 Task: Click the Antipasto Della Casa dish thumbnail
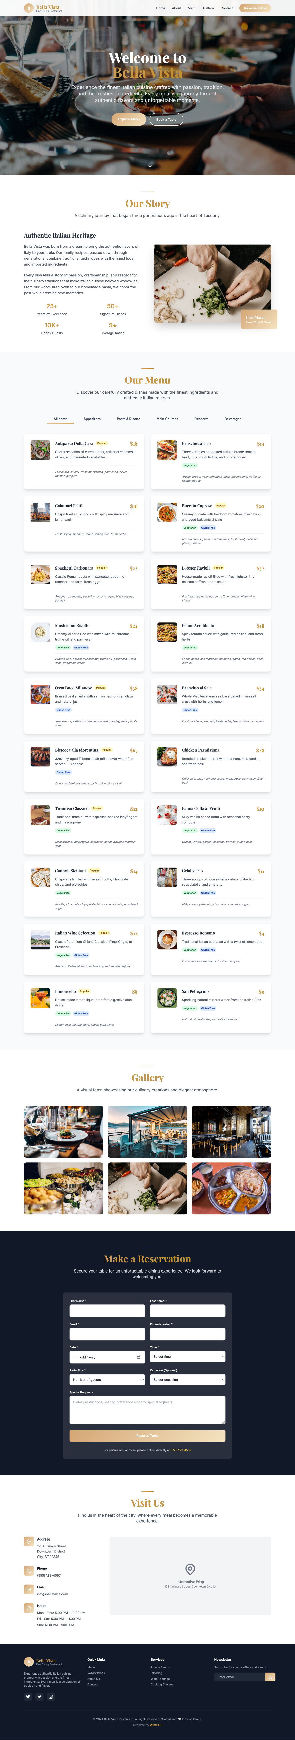(41, 450)
